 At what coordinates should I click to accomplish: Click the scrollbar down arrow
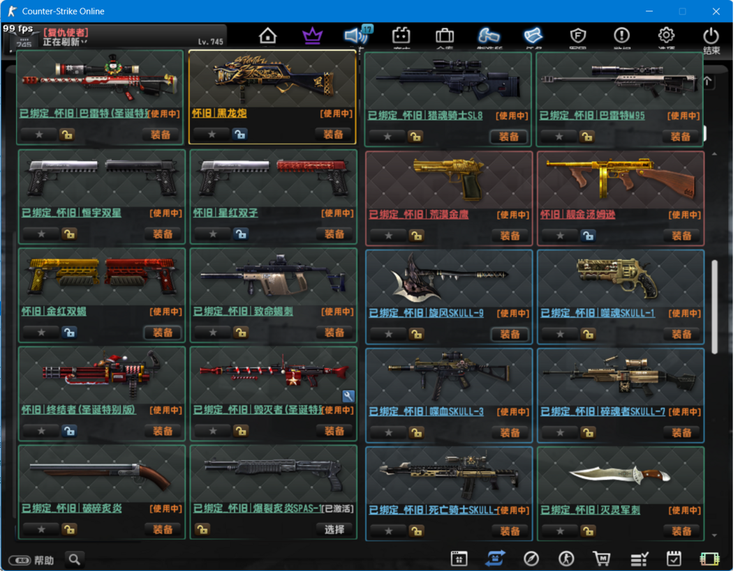click(x=715, y=535)
